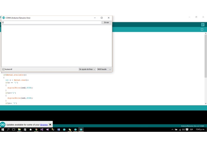Open the '9600 baudio' baud rate dropdown
Screen dimensions: 207x147
point(104,69)
